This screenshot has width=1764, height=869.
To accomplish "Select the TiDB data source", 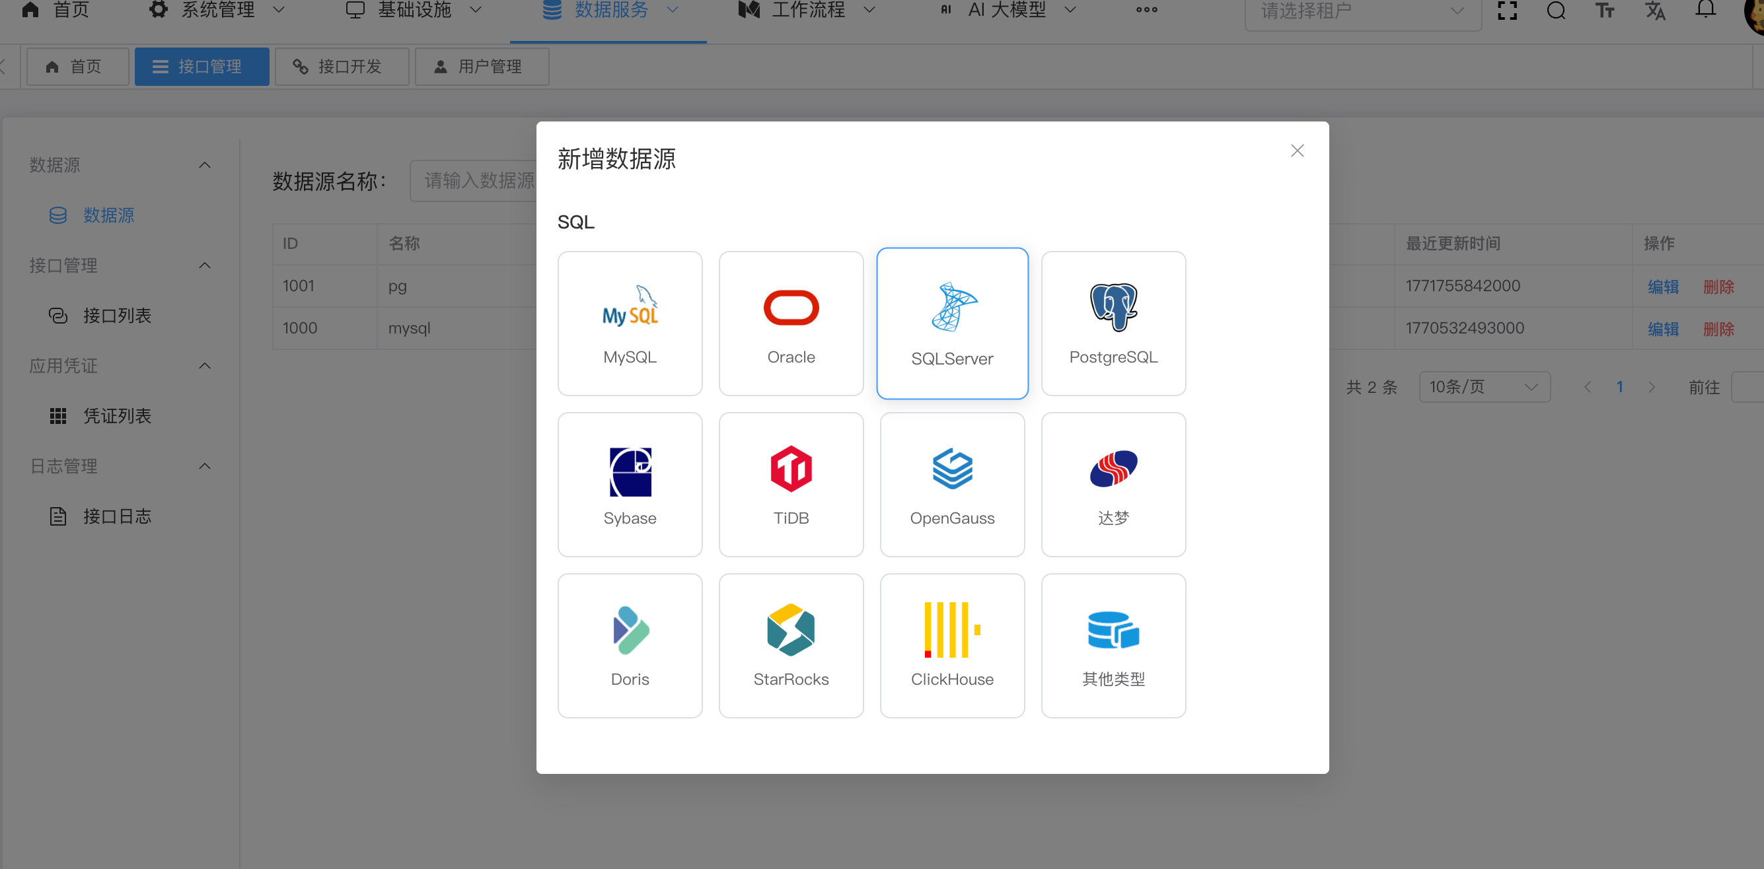I will [x=790, y=484].
